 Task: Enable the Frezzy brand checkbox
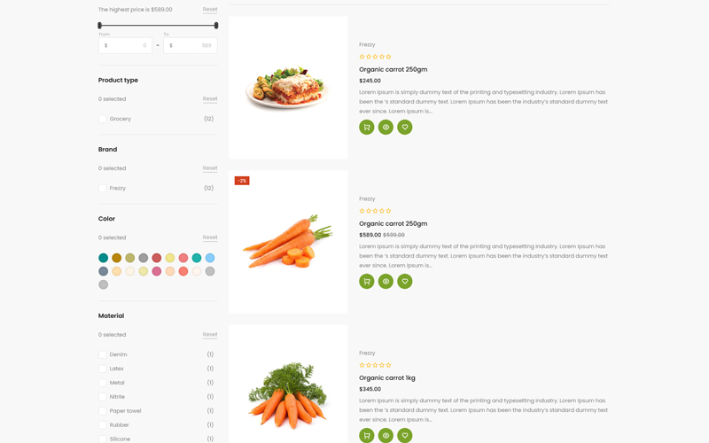103,188
